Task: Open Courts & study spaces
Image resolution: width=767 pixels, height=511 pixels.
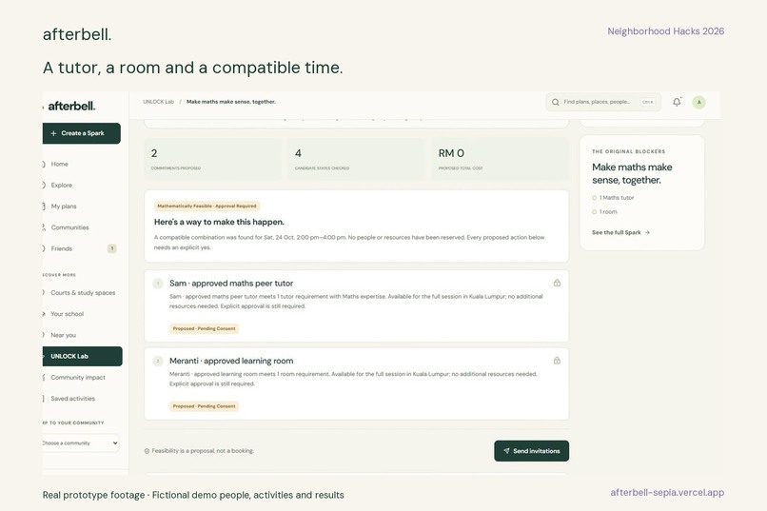Action: coord(83,293)
